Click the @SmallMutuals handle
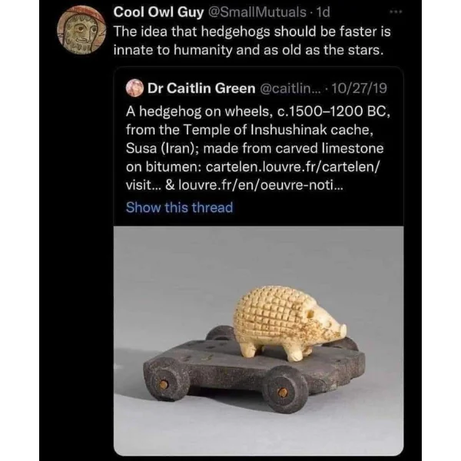Screen dimensions: 461x461 coord(257,12)
